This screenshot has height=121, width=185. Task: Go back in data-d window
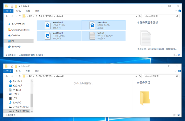(7, 16)
